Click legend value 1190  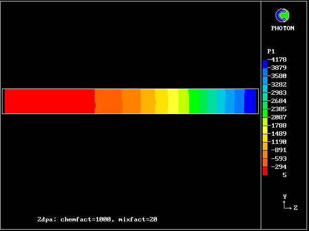point(279,142)
